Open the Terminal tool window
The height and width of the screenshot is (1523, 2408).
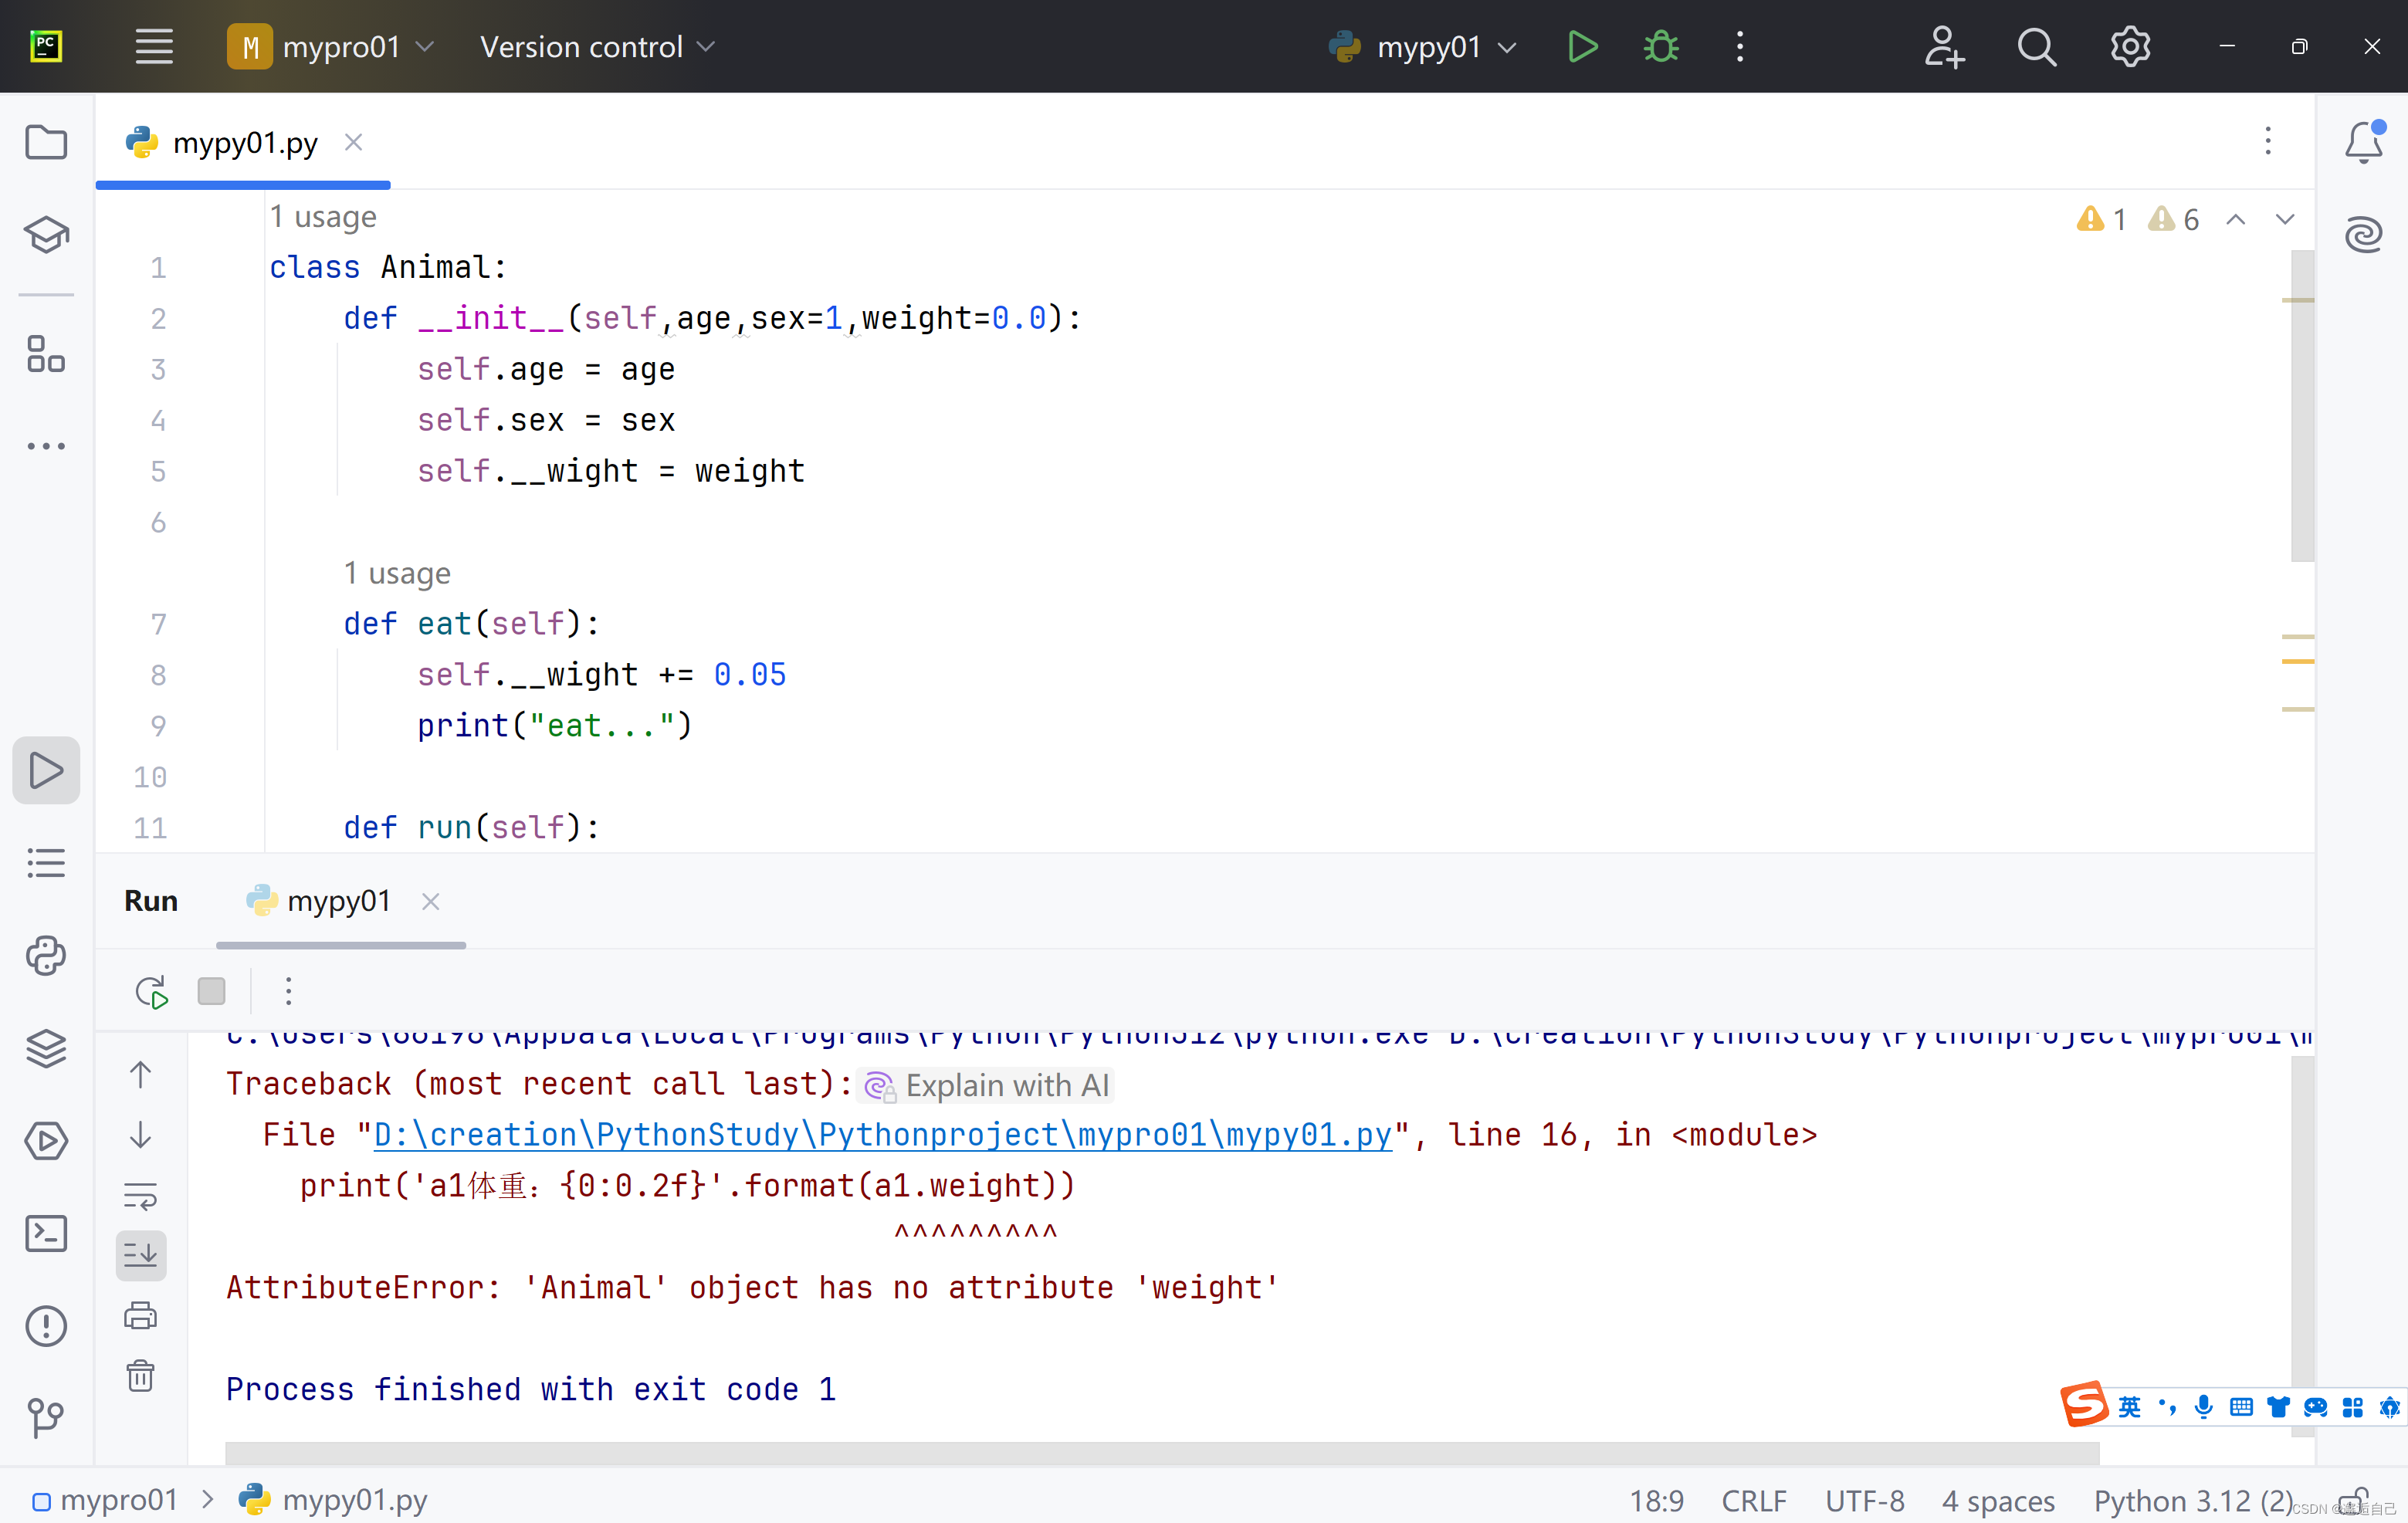(46, 1234)
